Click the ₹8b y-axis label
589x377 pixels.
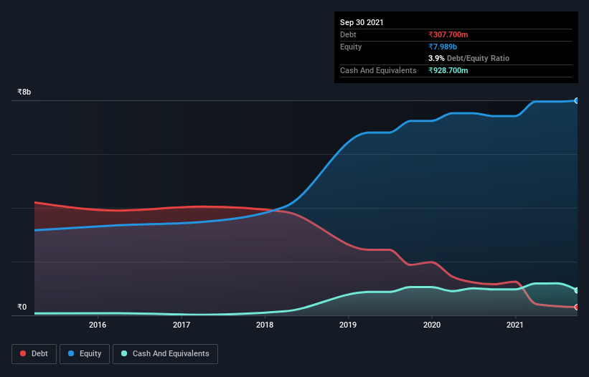[24, 92]
